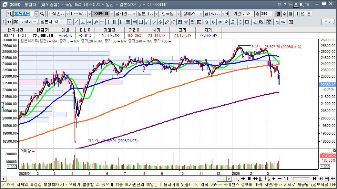Click the jump-to-end icon at bottom

321,179
